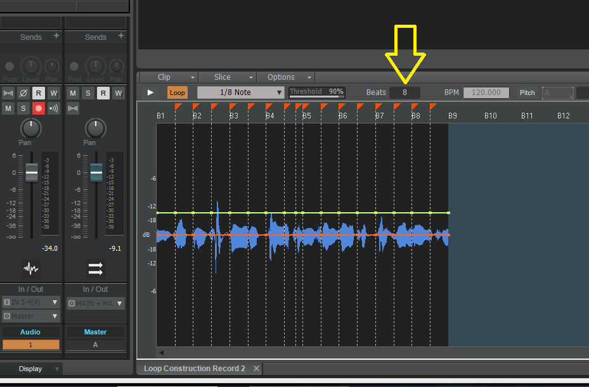
Task: Select the slice marker at B7
Action: [379, 106]
